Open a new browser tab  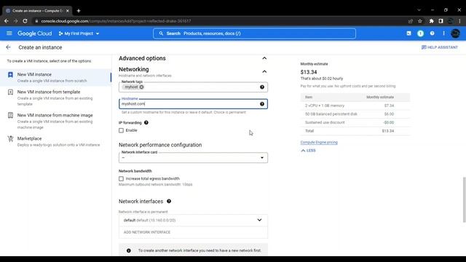tap(79, 11)
